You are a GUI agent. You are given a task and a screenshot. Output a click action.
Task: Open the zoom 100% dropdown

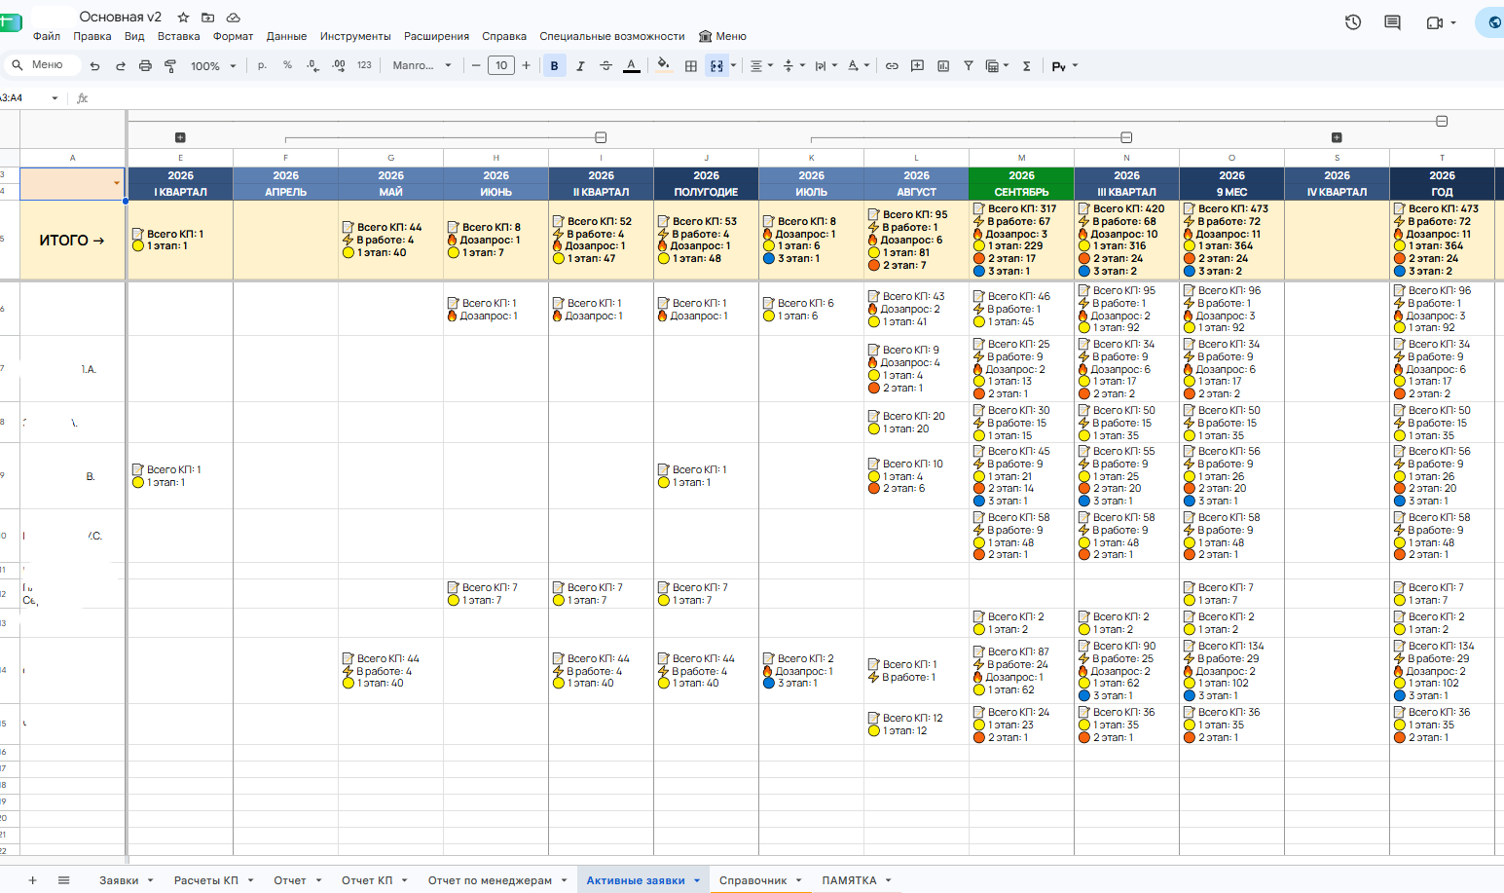point(213,66)
